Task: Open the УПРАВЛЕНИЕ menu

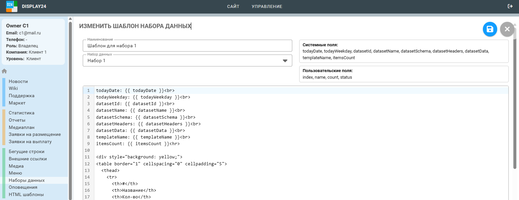Action: [x=267, y=7]
